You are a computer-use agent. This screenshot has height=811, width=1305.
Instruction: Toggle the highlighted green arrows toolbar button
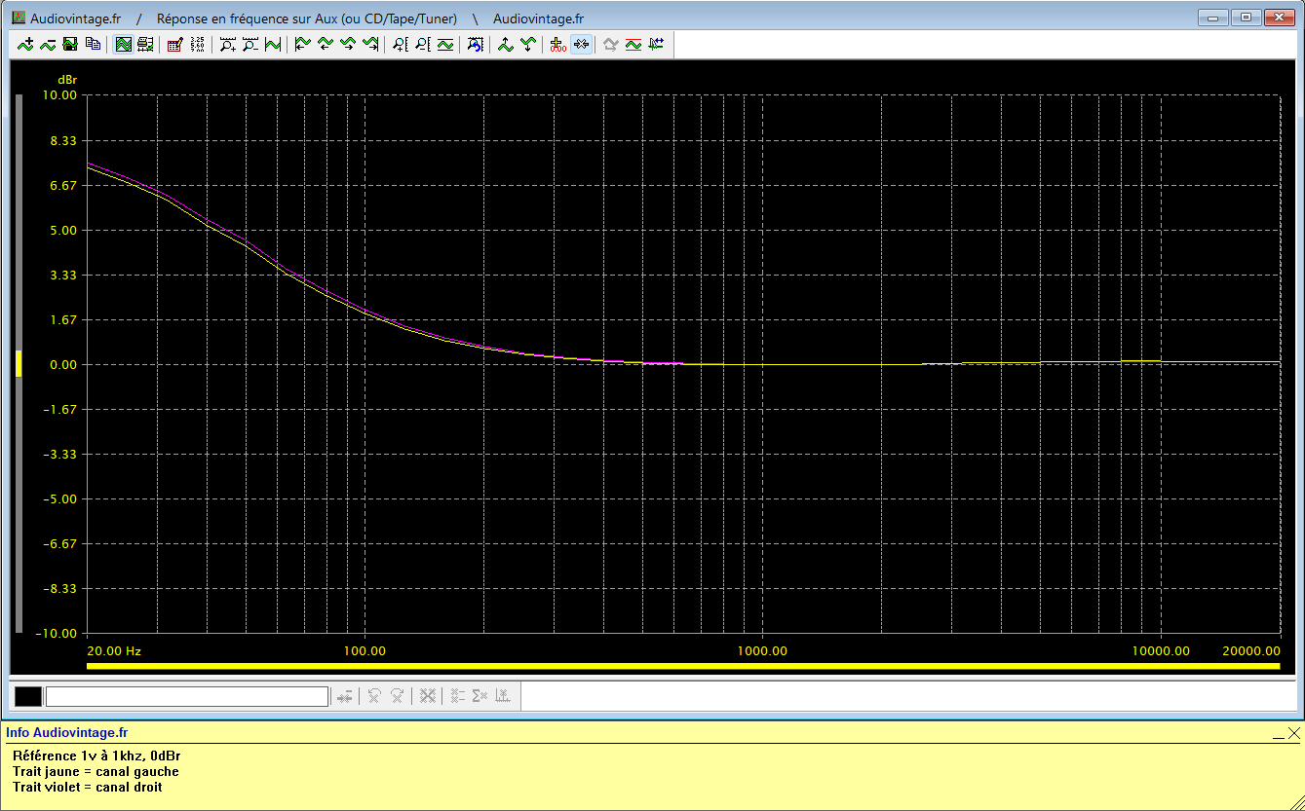581,44
